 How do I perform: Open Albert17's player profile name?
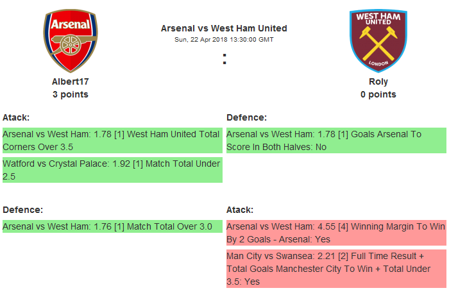click(71, 82)
